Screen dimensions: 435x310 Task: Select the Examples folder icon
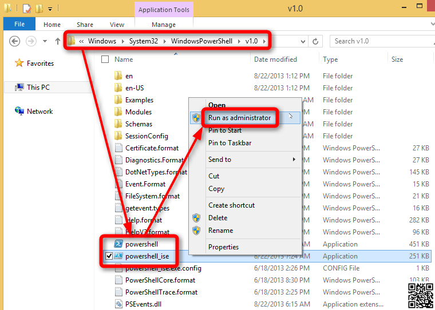[118, 100]
